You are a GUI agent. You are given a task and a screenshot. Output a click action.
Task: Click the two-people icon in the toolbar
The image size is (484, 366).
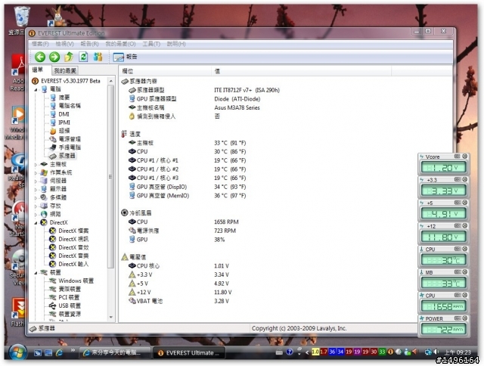pos(98,57)
